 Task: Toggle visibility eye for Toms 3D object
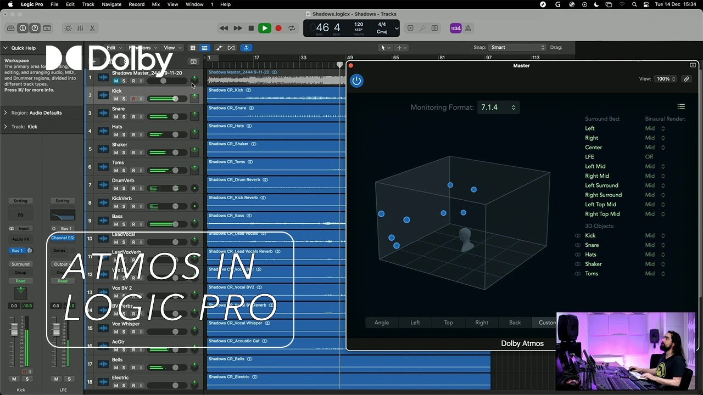tap(577, 274)
